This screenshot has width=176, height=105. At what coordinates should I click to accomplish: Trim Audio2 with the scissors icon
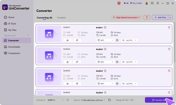coord(67,62)
